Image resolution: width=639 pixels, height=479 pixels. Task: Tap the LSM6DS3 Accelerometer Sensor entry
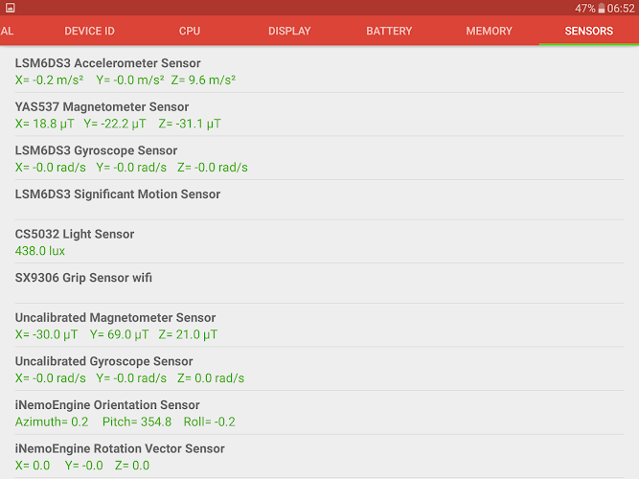(320, 71)
